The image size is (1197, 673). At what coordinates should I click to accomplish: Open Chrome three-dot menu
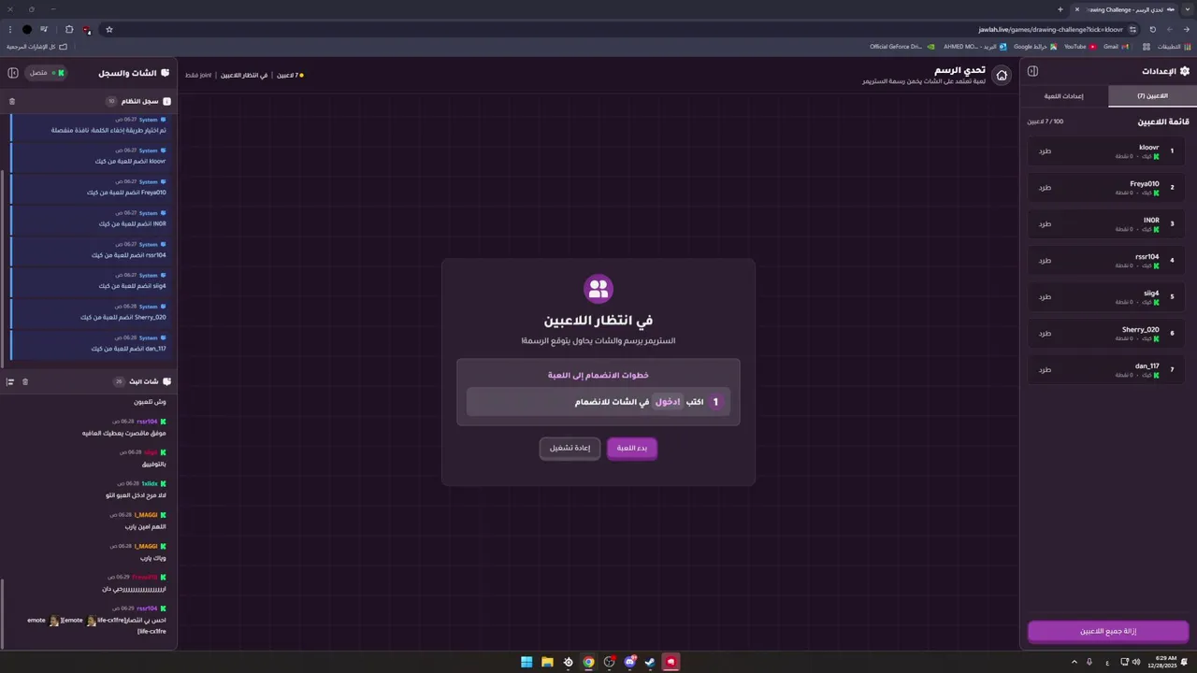[9, 29]
